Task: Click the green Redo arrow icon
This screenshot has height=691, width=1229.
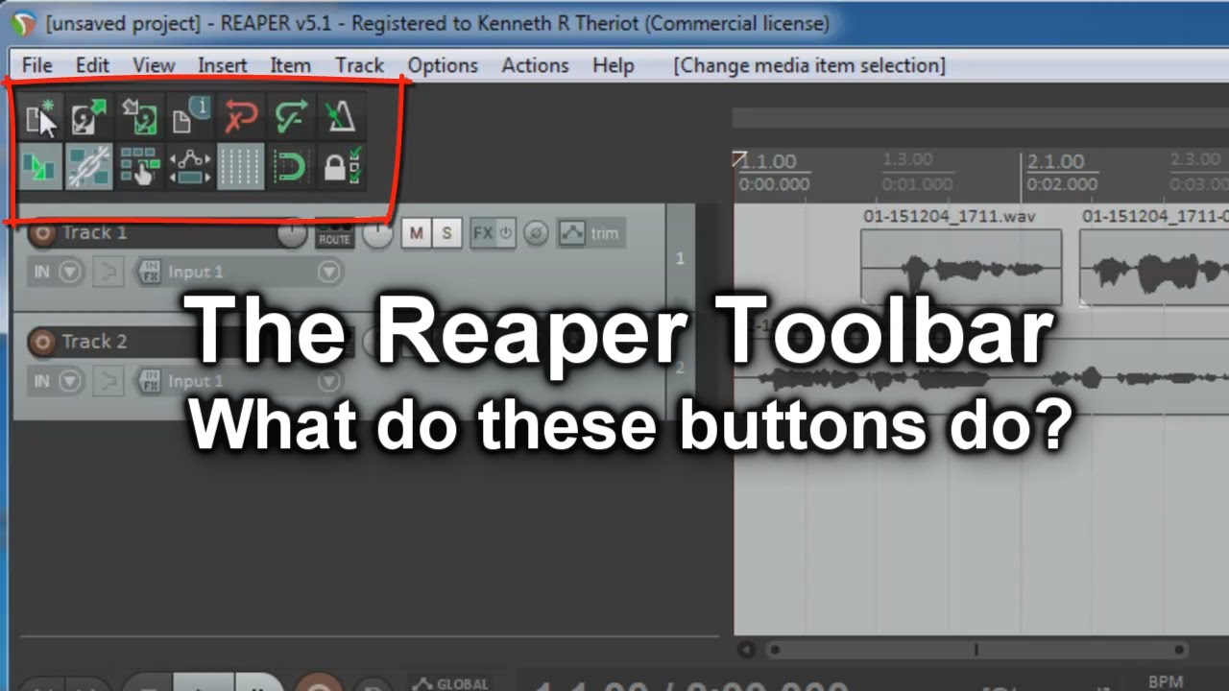Action: [x=290, y=118]
